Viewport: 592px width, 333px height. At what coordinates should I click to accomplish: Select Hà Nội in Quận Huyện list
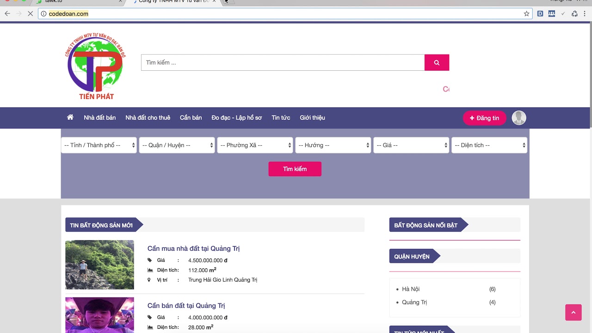(411, 289)
